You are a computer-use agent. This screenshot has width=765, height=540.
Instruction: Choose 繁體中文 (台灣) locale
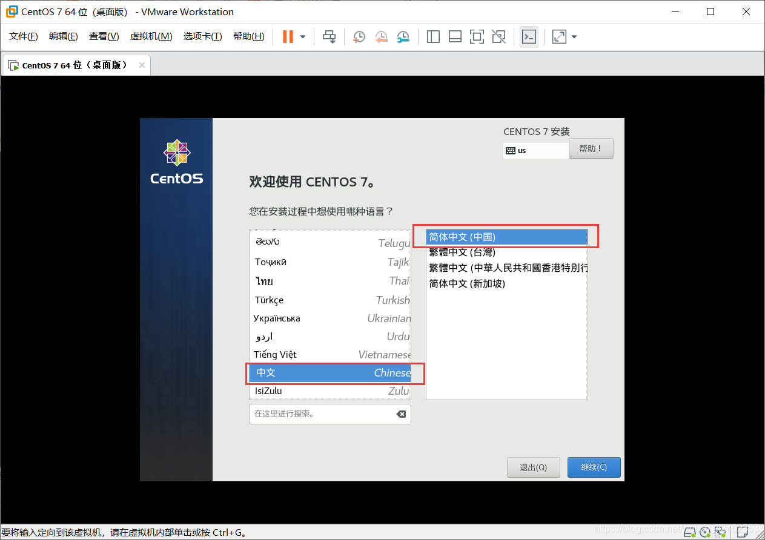pos(507,252)
